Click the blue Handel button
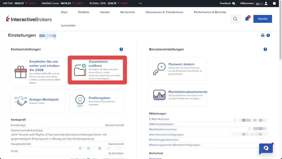Screen dimensions: 282x159 pos(263,19)
